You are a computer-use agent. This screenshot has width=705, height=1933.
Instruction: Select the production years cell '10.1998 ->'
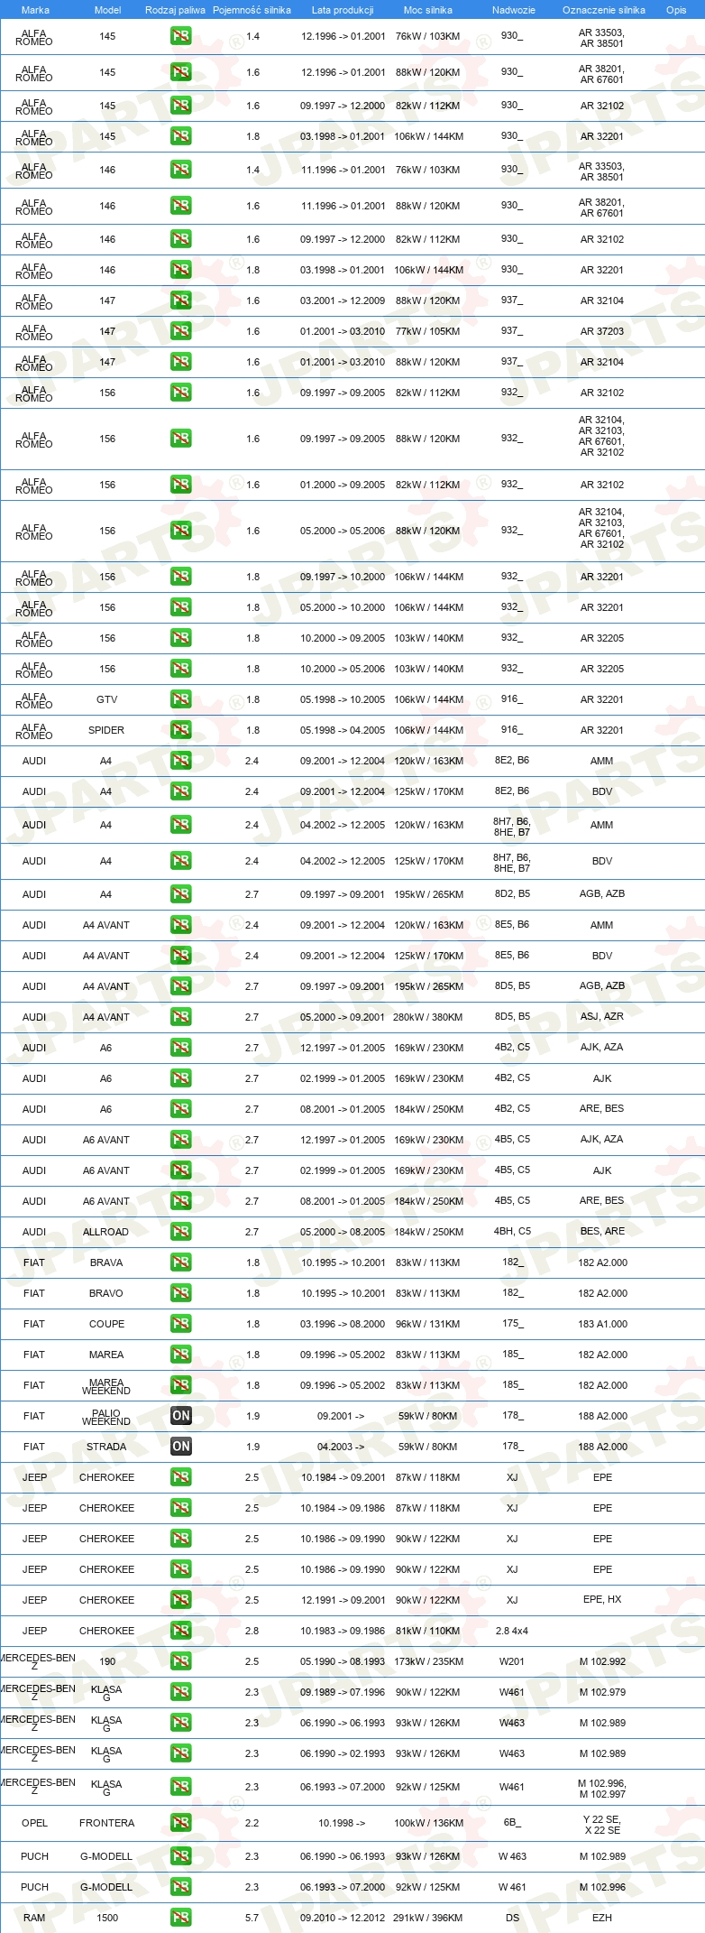click(x=342, y=1823)
